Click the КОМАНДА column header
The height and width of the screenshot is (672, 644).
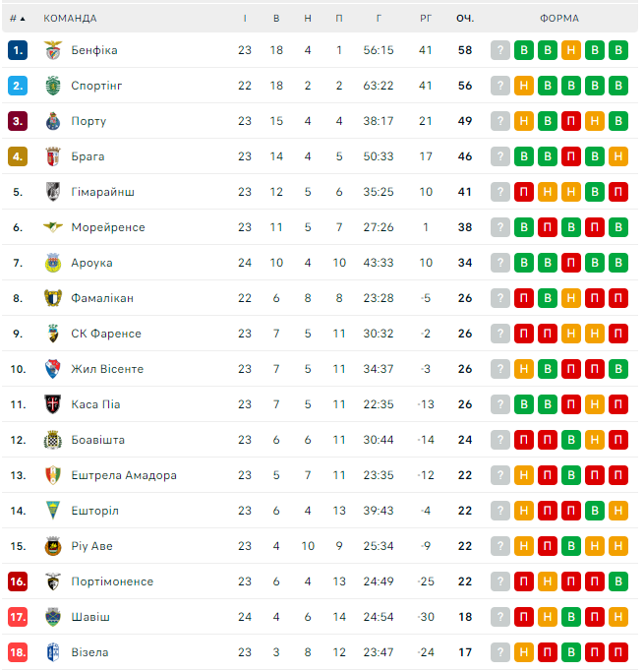[x=71, y=18]
